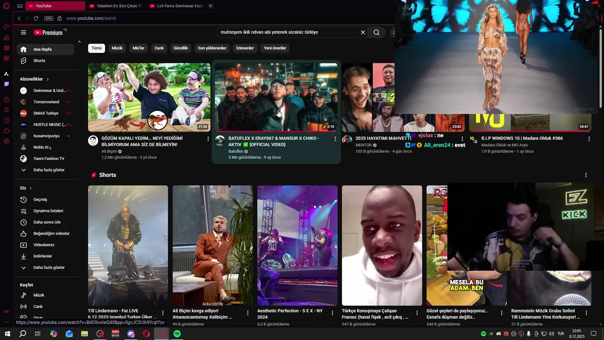
Task: Open Türkçe Konuşmaya Çalışan Fransız short
Action: (382, 246)
